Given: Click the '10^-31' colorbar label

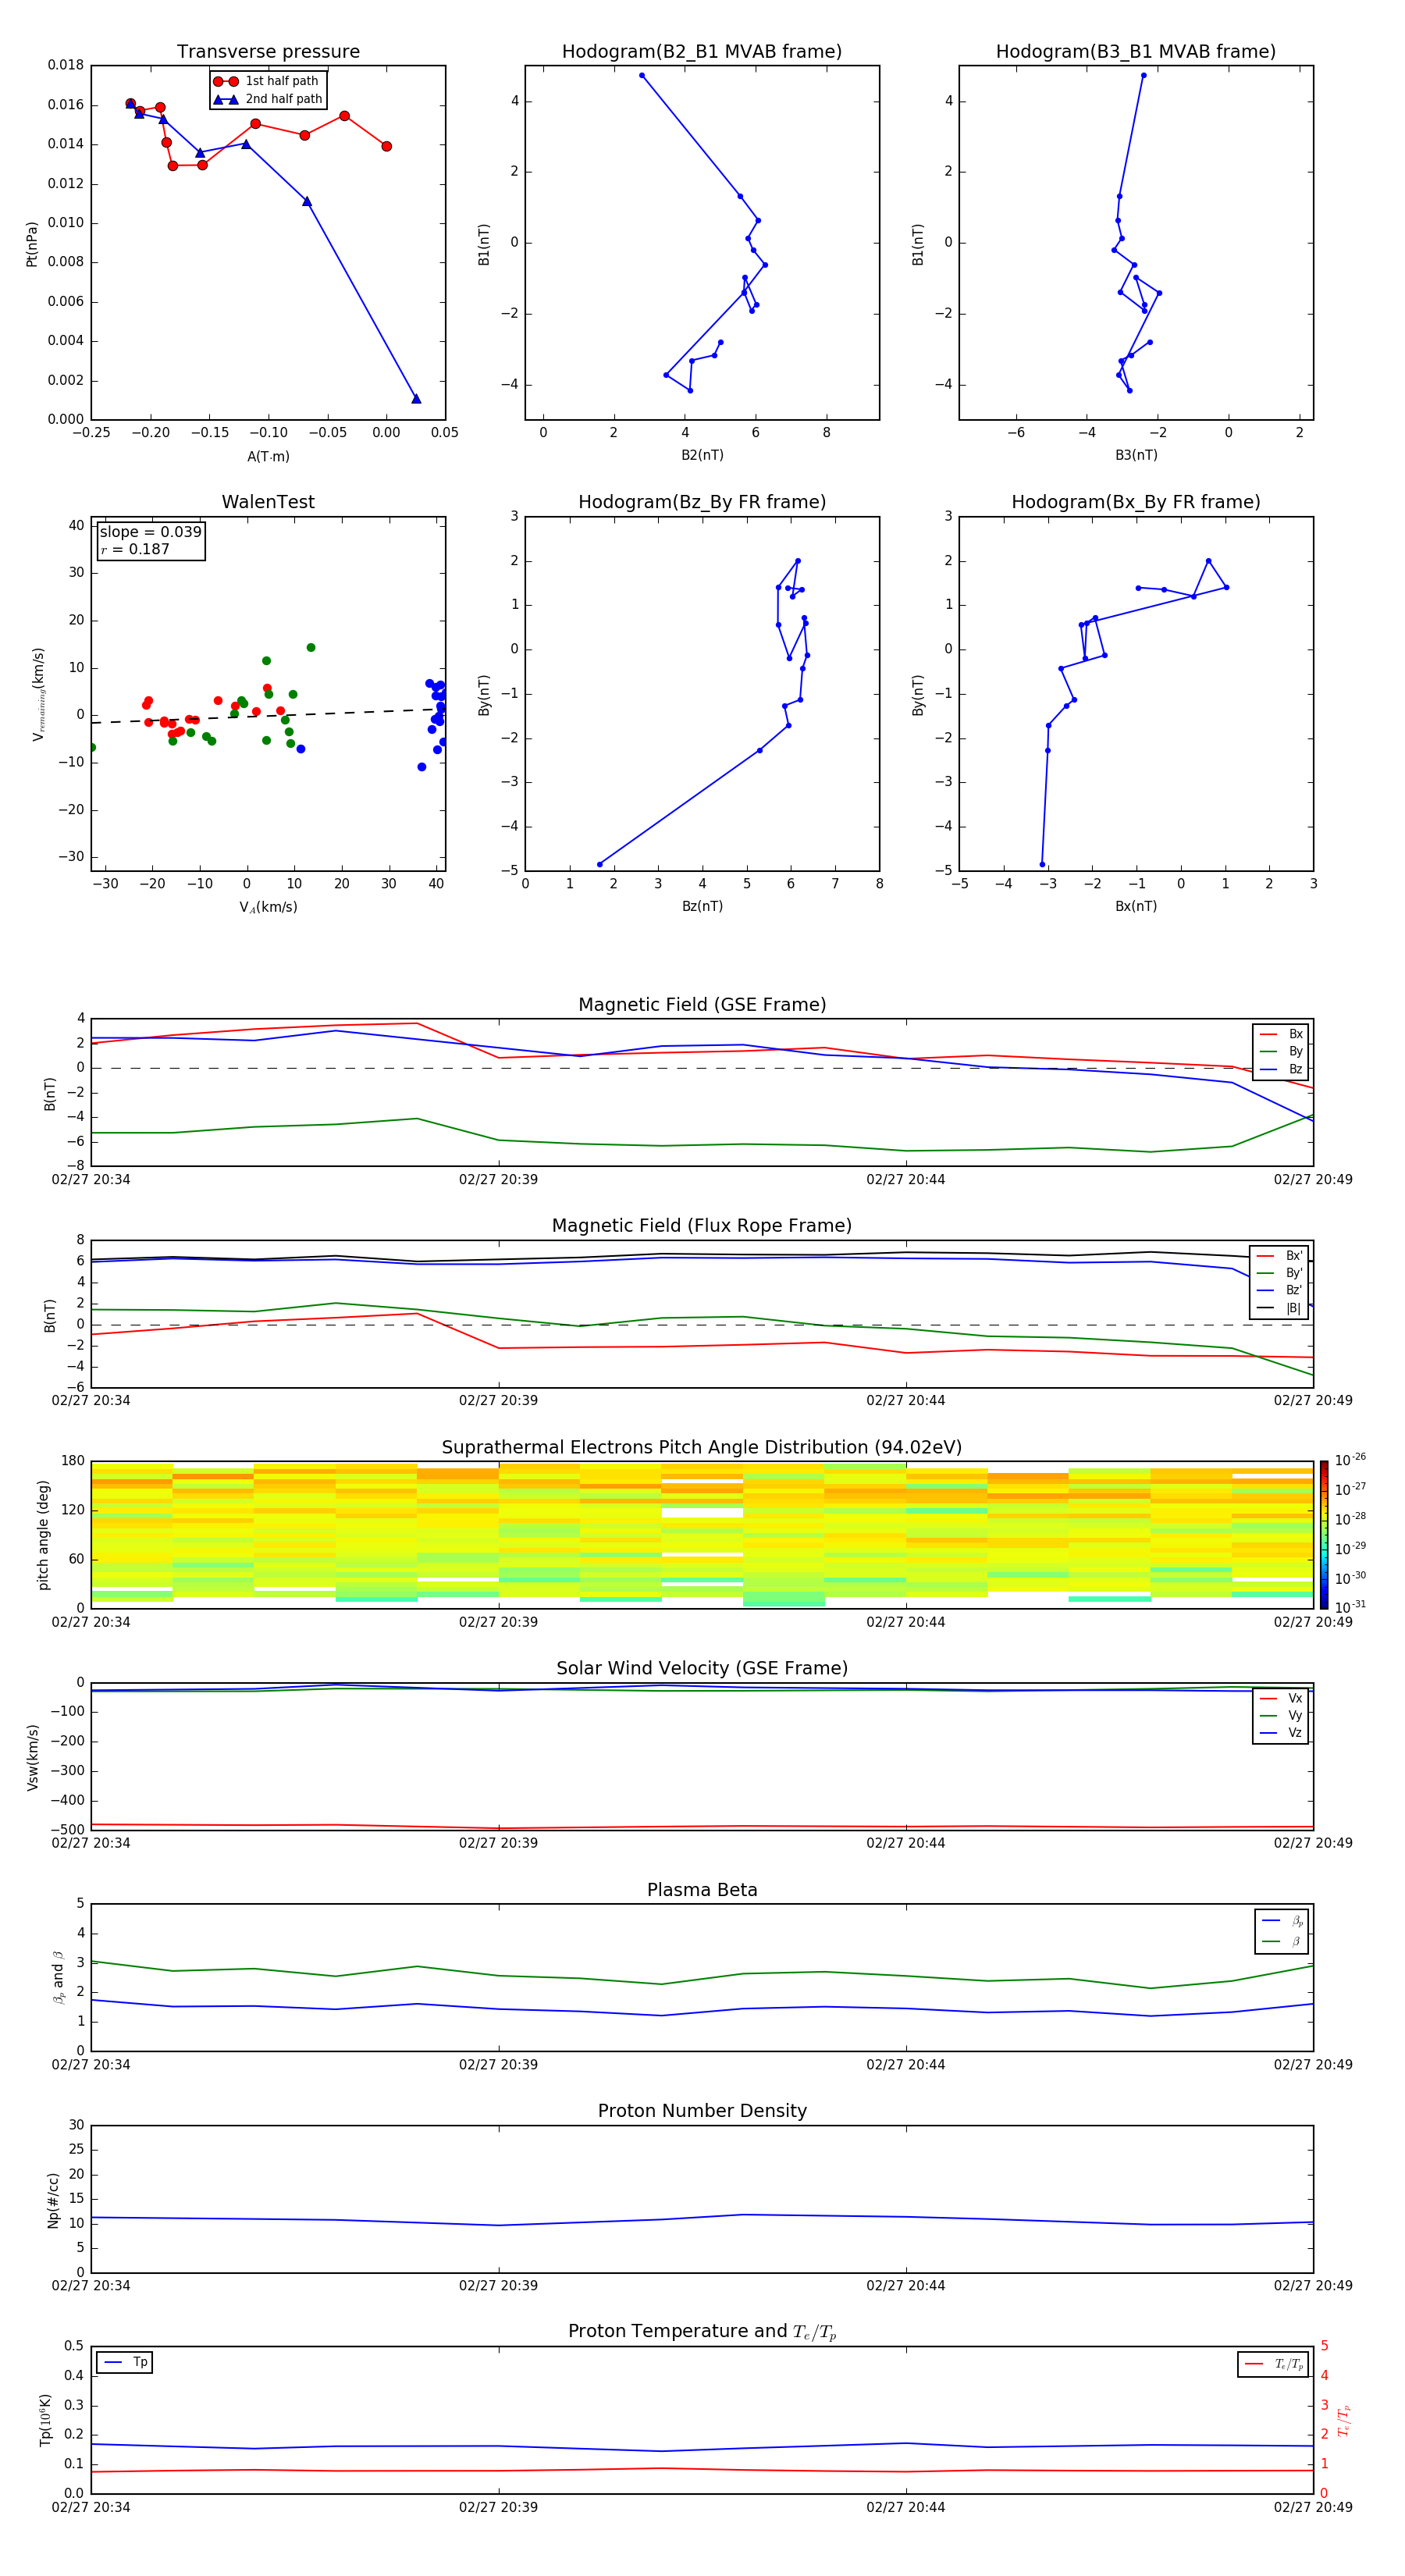Looking at the screenshot, I should (1350, 1607).
